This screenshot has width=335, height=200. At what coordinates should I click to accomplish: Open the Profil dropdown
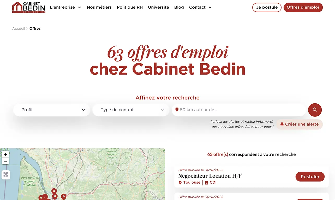[x=52, y=110]
